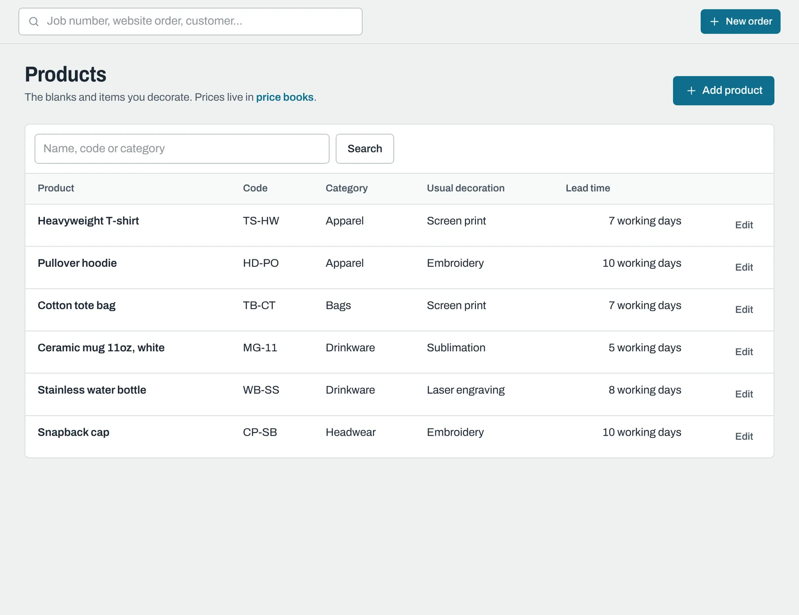799x615 pixels.
Task: Click the Add product button
Action: (723, 90)
